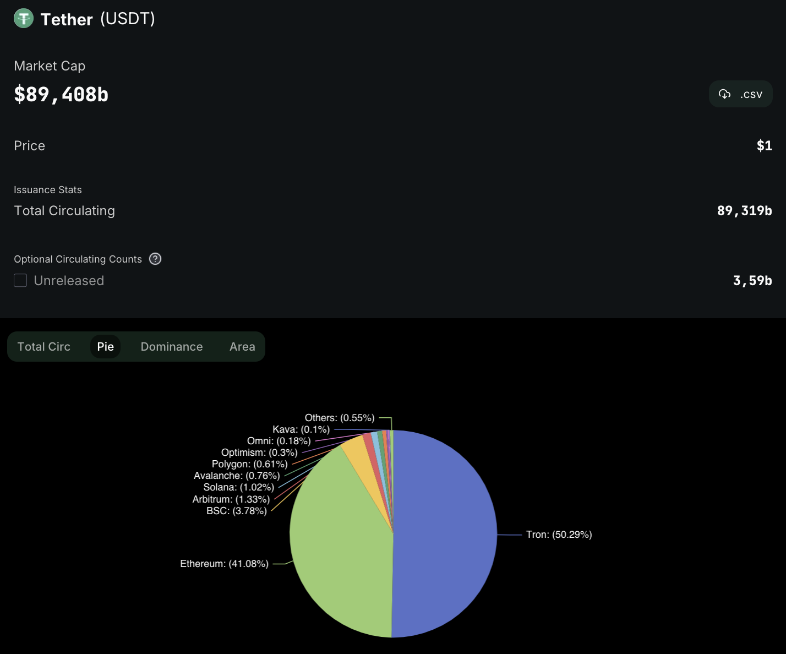Download data via the .csv button
786x654 pixels.
tap(741, 94)
